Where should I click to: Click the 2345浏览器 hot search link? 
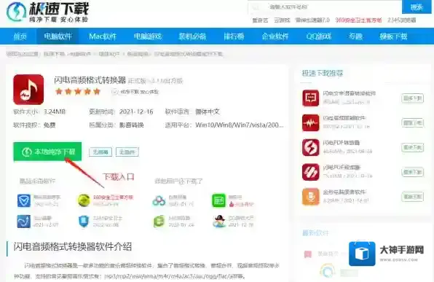coord(402,20)
